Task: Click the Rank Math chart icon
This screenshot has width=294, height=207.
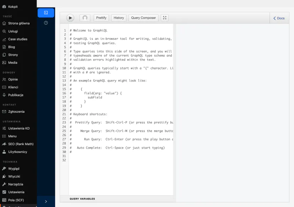Action: (x=4, y=144)
